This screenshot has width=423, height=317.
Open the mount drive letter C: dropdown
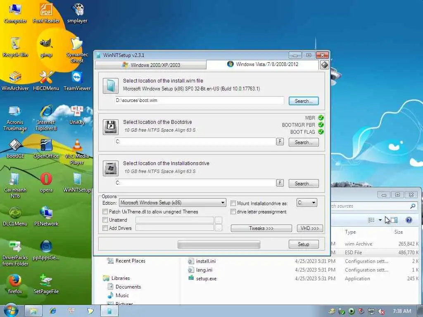pos(307,203)
